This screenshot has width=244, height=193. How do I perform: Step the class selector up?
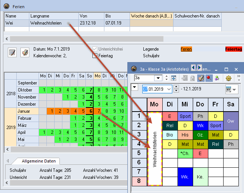(x=166, y=76)
